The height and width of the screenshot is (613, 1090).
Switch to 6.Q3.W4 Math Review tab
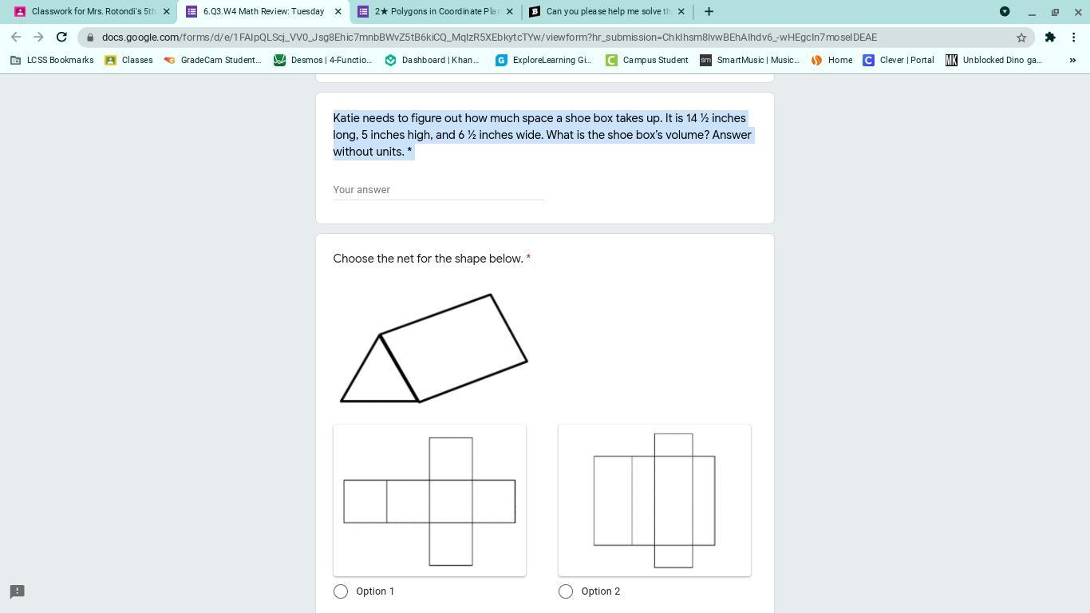click(x=263, y=11)
